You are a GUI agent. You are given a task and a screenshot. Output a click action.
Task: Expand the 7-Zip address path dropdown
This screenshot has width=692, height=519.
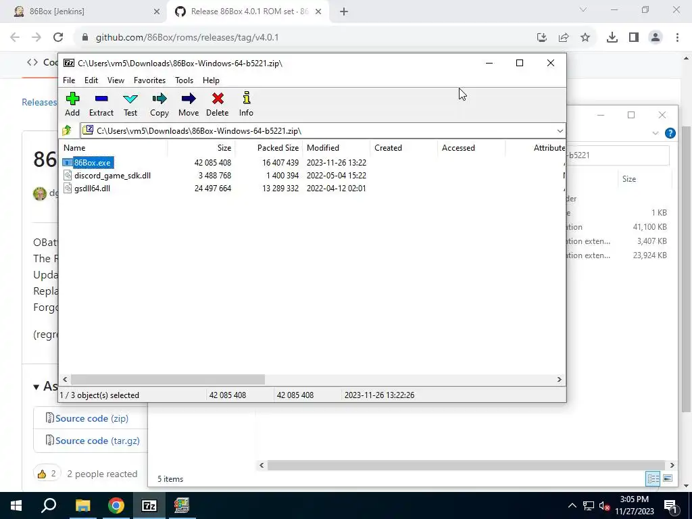pyautogui.click(x=560, y=130)
